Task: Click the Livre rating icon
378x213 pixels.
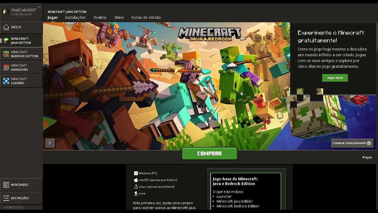Action: pos(136,193)
